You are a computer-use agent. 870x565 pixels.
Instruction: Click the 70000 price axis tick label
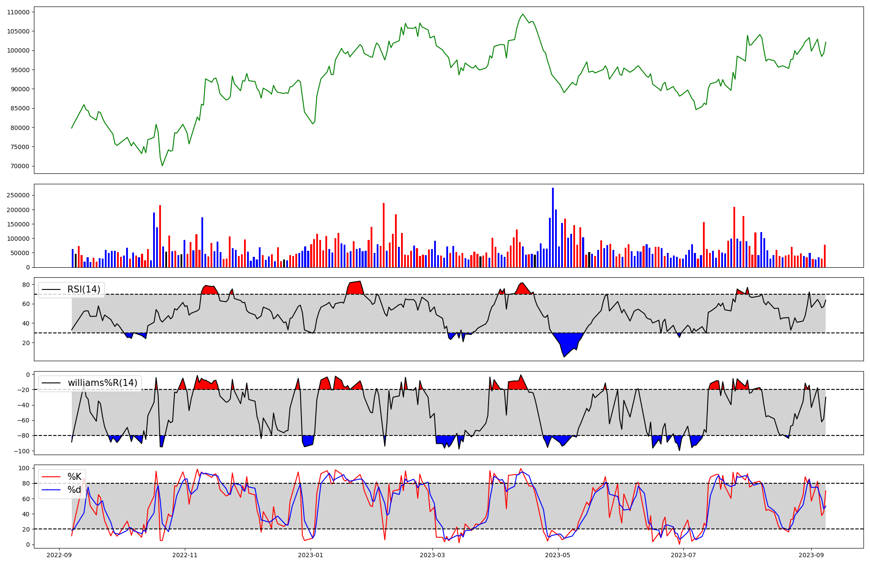20,166
